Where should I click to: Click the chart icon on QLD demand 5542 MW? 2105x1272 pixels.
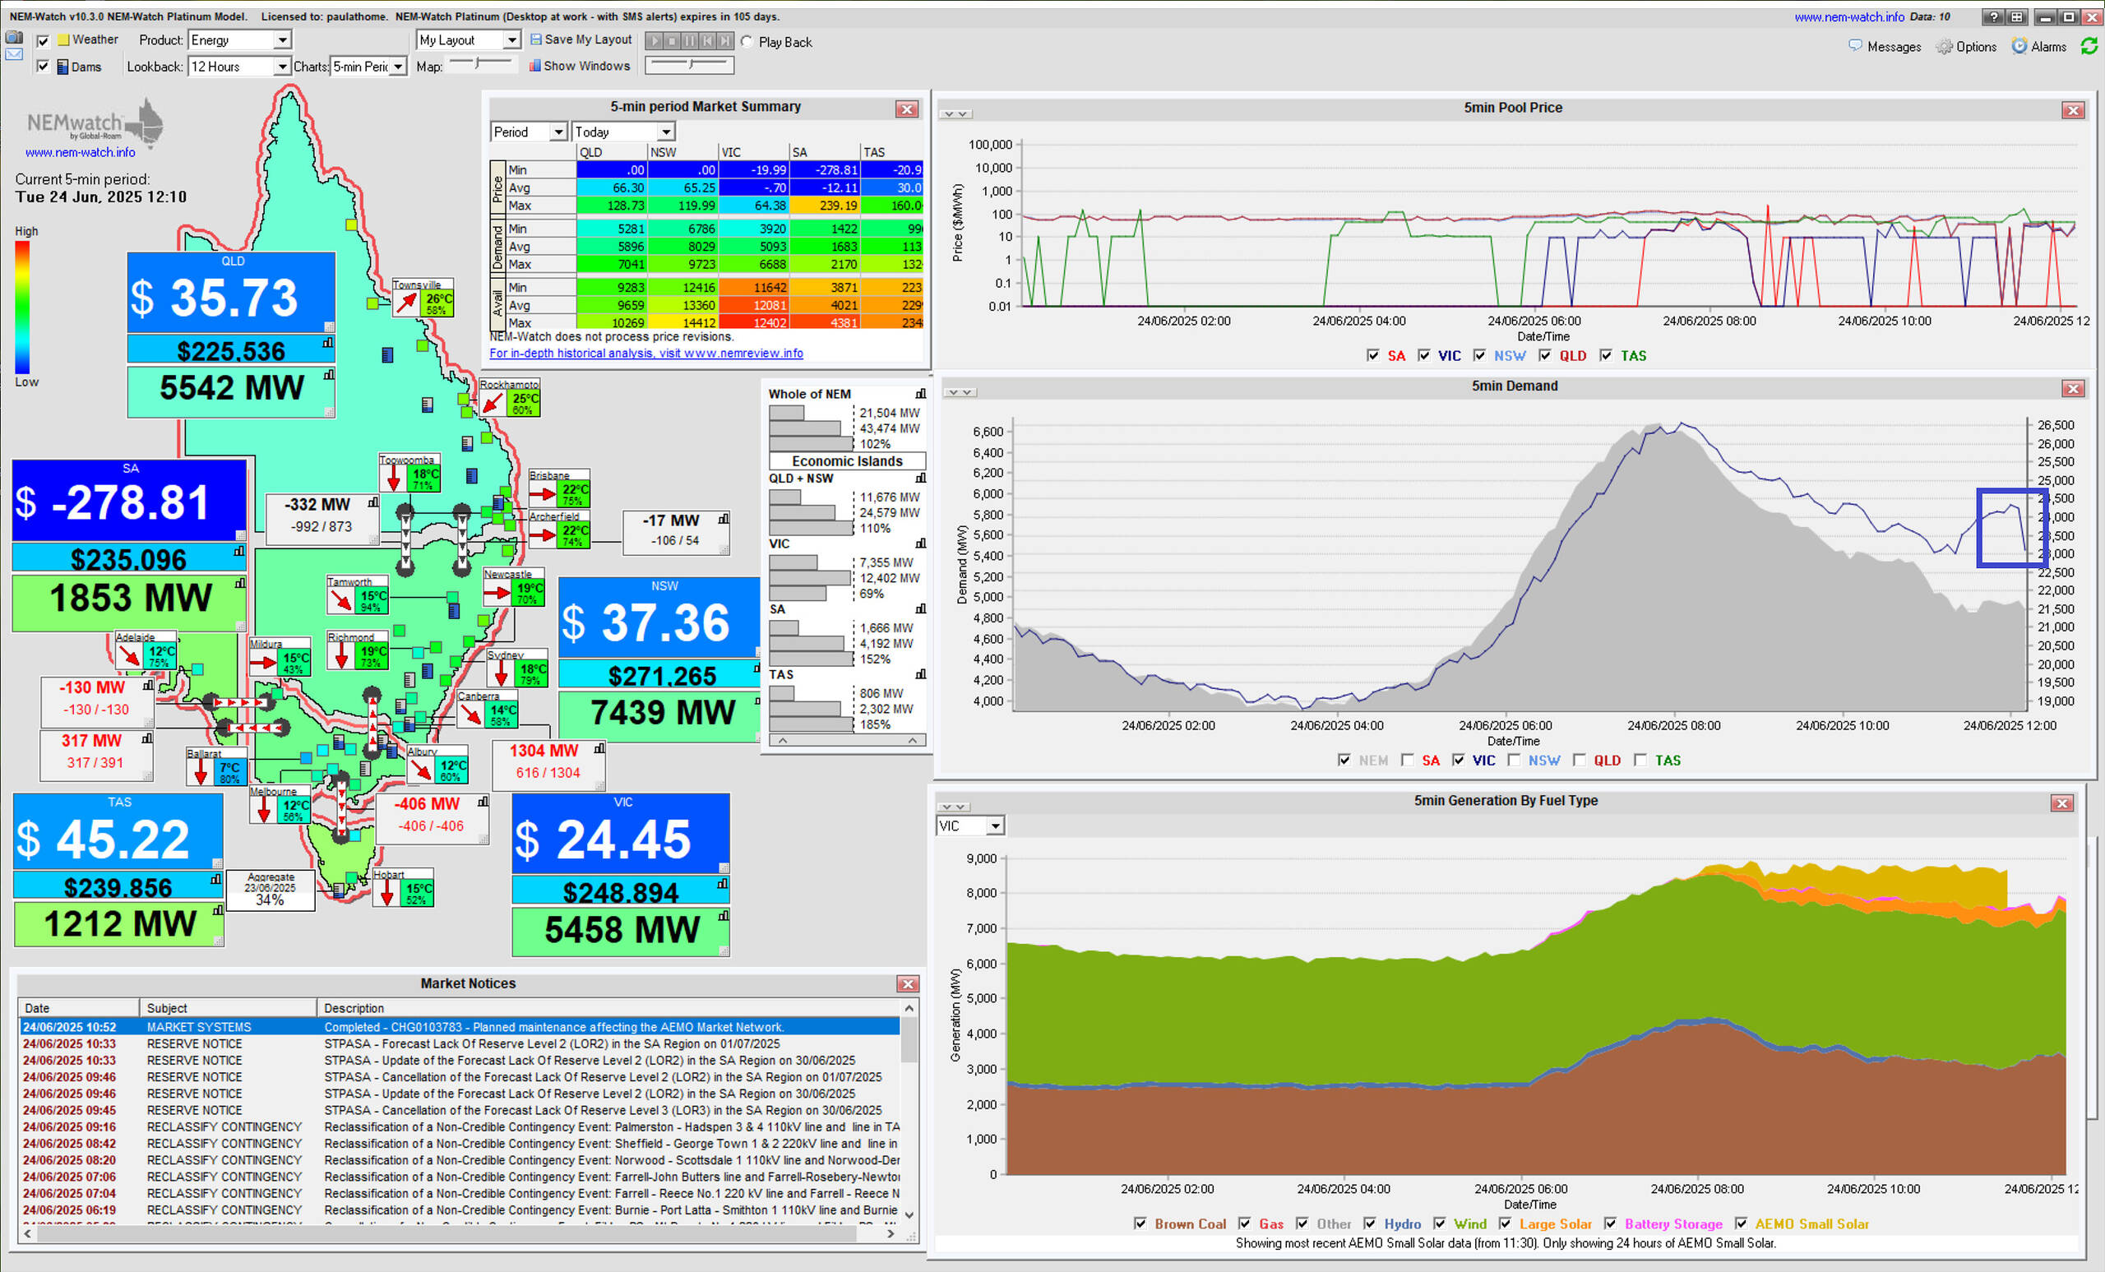point(328,374)
